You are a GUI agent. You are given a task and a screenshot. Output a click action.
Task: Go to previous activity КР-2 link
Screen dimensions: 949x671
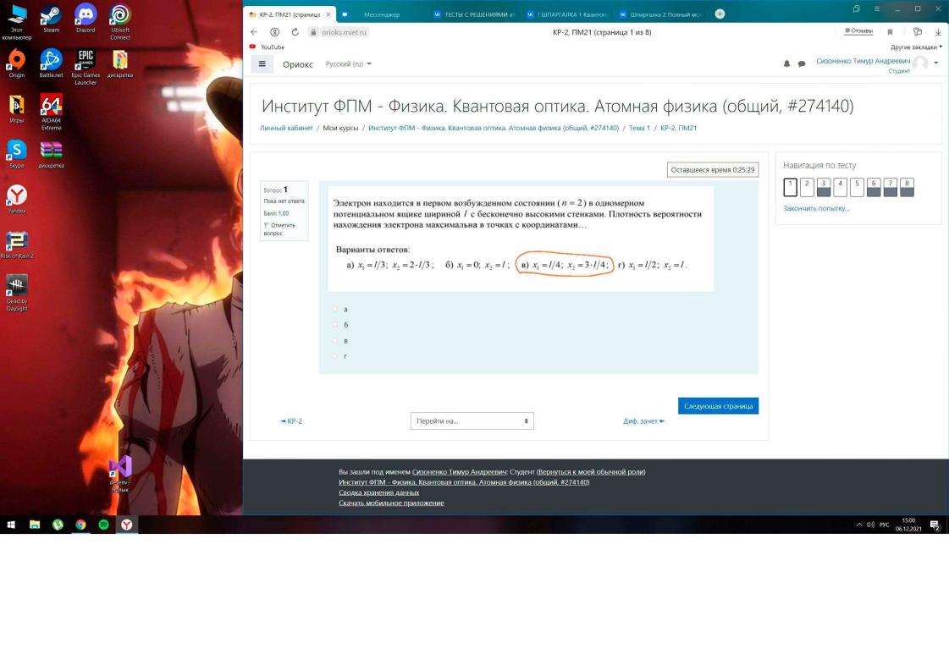[291, 421]
